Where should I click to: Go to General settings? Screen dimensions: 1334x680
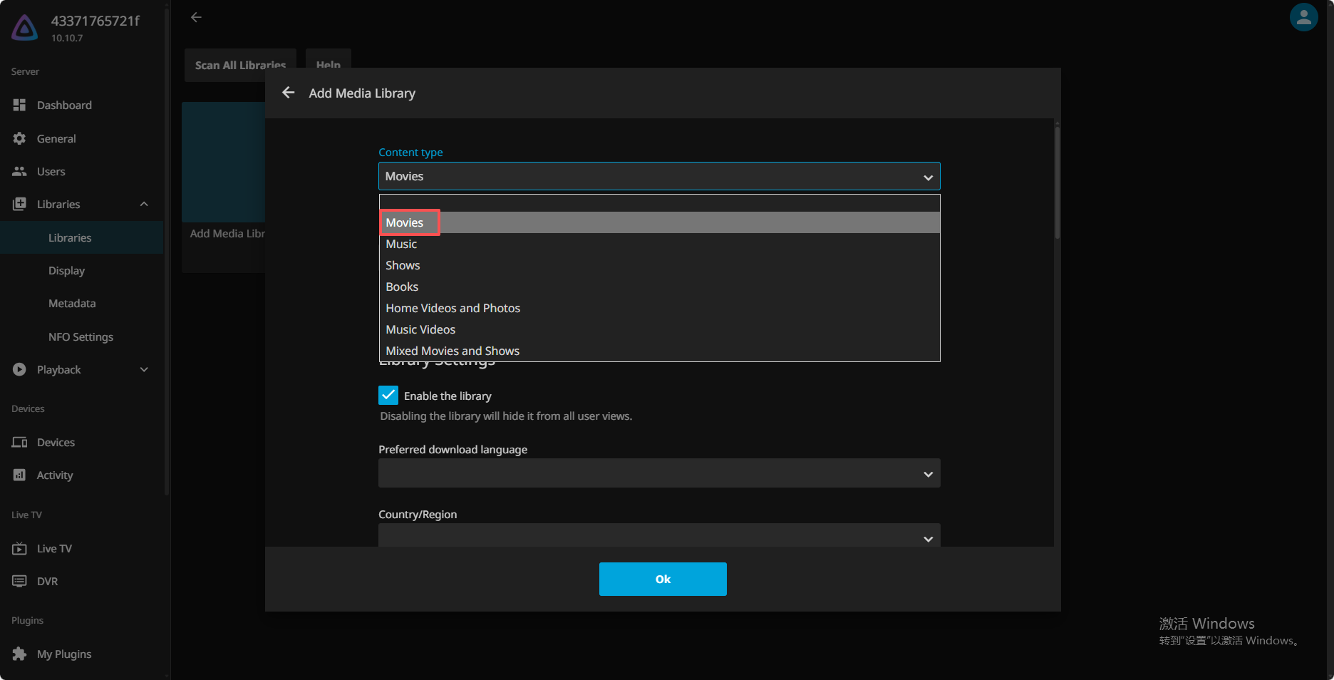tap(82, 138)
